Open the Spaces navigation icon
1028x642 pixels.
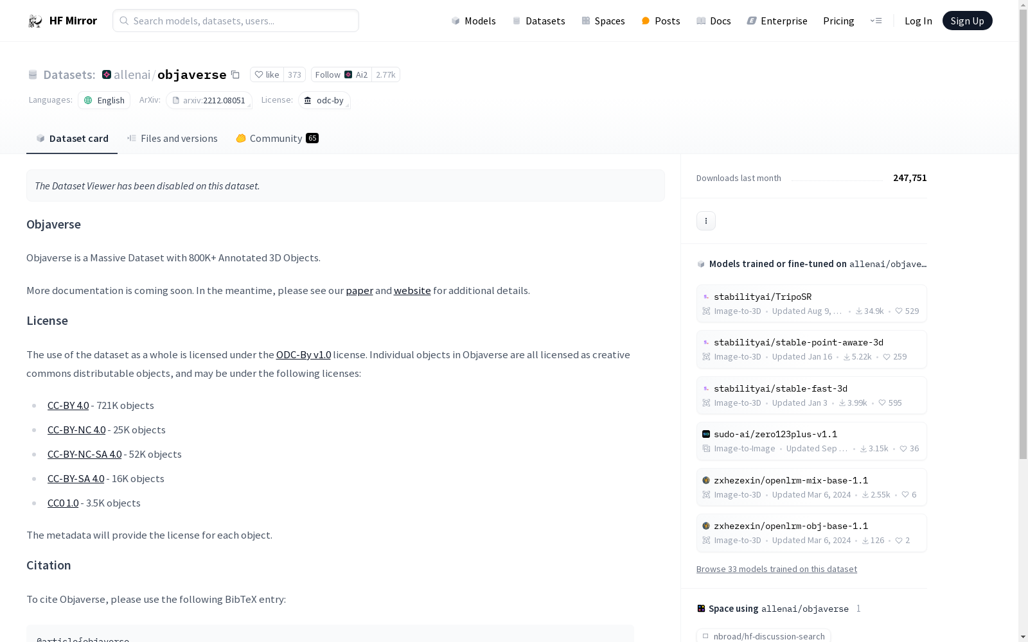(586, 21)
